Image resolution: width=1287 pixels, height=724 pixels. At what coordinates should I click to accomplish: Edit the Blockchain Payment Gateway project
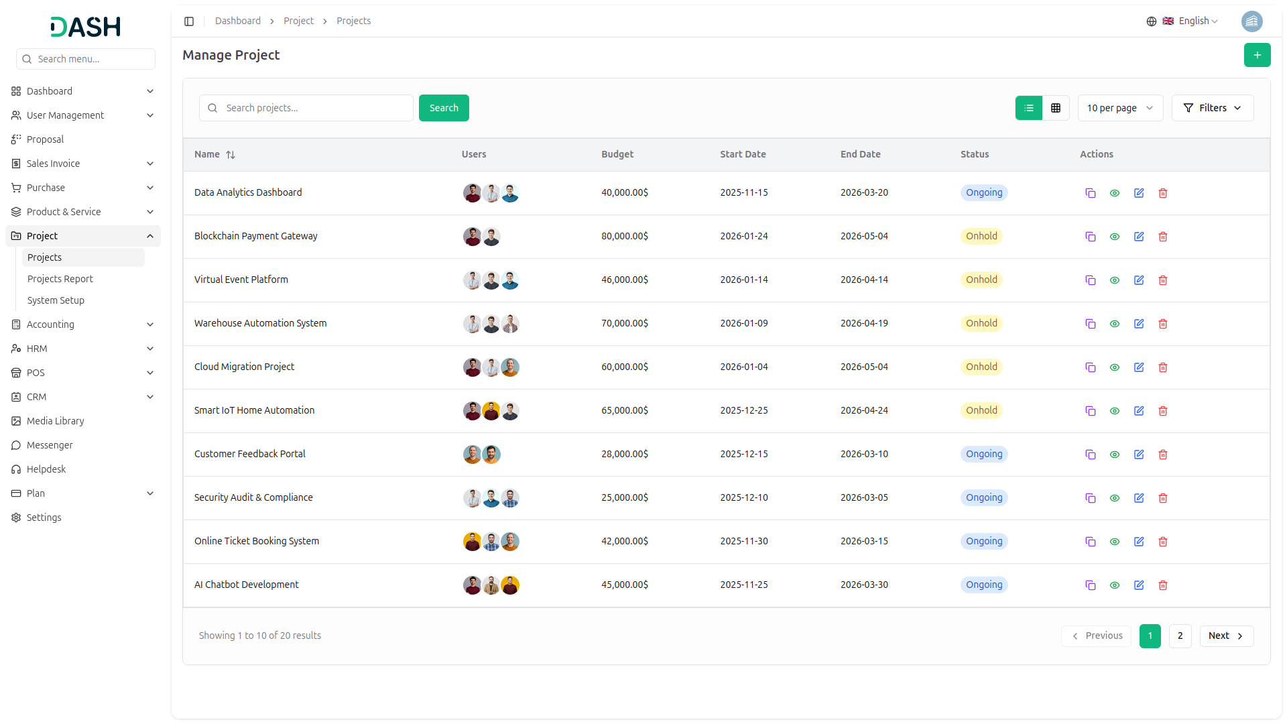click(x=1138, y=237)
